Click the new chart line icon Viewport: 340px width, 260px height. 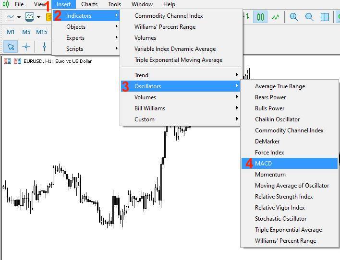click(10, 17)
